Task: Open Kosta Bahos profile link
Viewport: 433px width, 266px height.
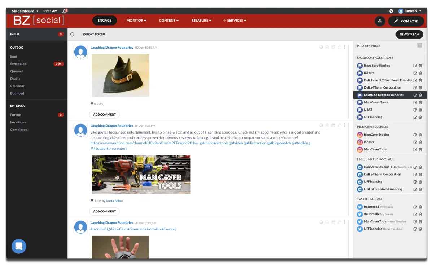Action: click(114, 201)
